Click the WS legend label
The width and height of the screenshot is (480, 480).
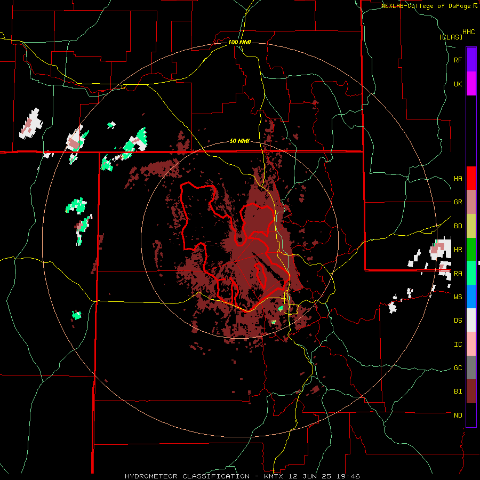(458, 297)
